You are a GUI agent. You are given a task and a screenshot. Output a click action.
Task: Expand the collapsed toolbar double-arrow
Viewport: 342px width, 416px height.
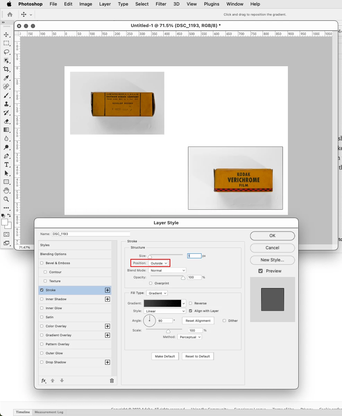[3, 22]
